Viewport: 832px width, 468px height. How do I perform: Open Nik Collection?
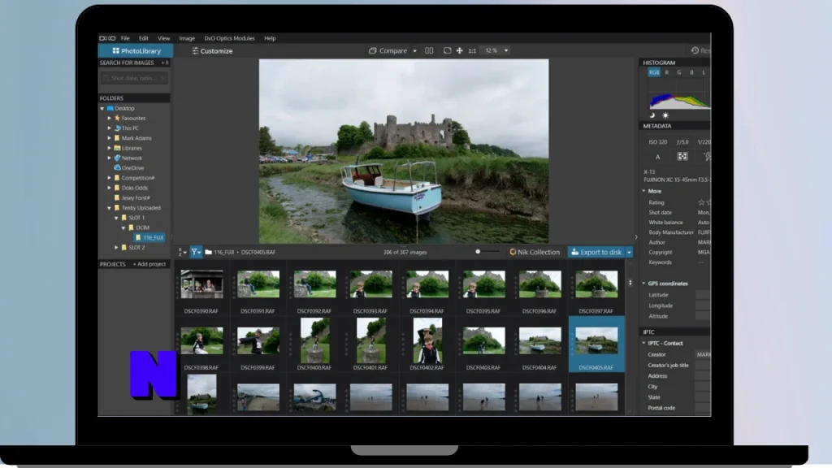[x=535, y=252]
